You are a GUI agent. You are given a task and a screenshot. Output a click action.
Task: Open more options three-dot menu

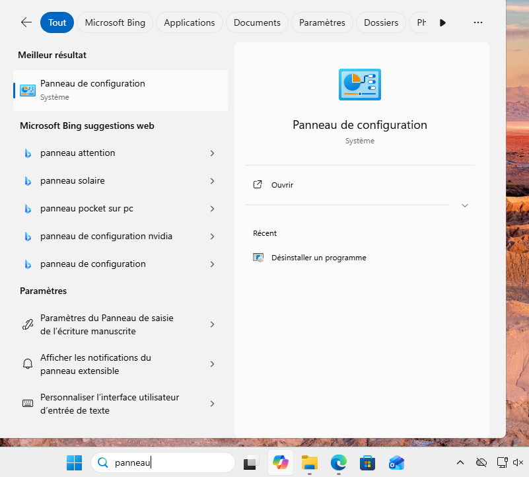point(478,22)
